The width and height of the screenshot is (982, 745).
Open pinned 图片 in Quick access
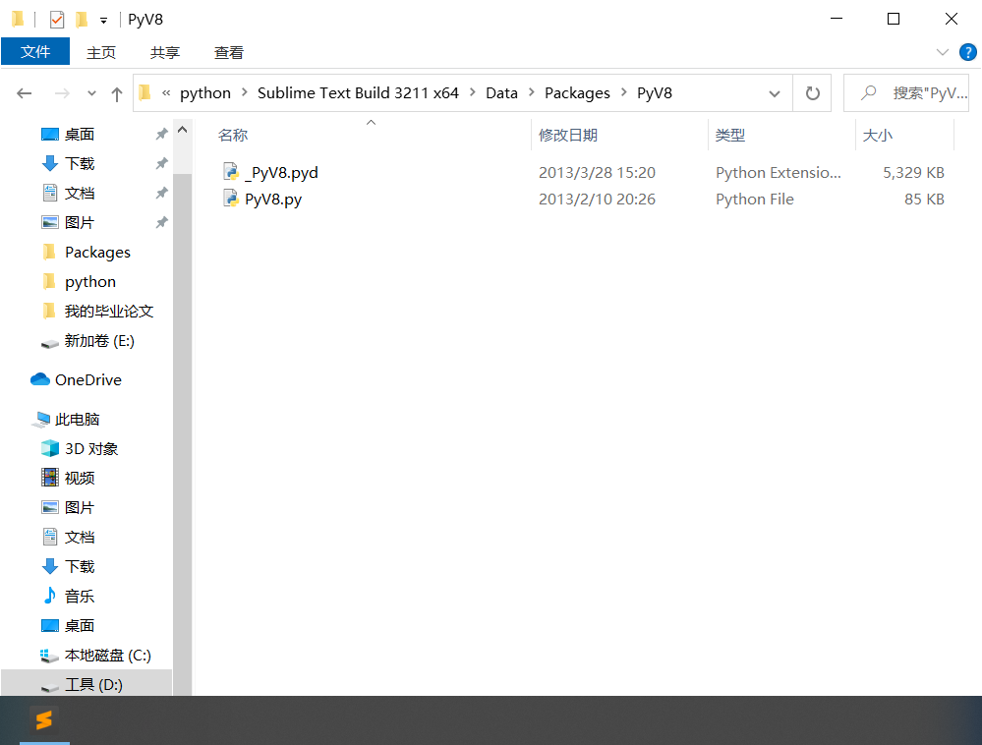click(80, 222)
